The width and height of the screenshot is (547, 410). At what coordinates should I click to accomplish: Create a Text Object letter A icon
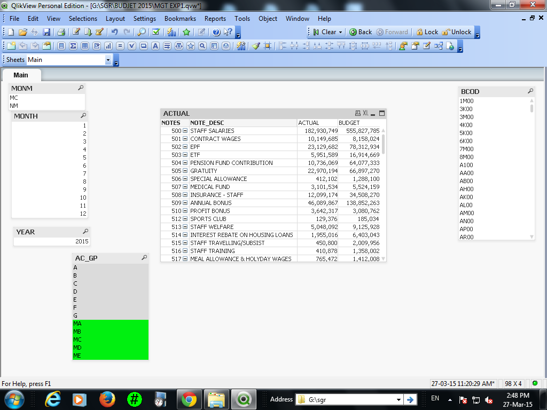pyautogui.click(x=155, y=46)
